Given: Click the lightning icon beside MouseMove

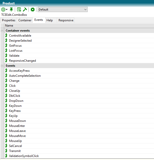Looking at the screenshot, I should pos(7,136).
